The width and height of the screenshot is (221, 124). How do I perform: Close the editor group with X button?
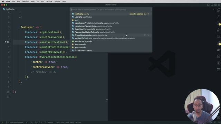click(213, 9)
